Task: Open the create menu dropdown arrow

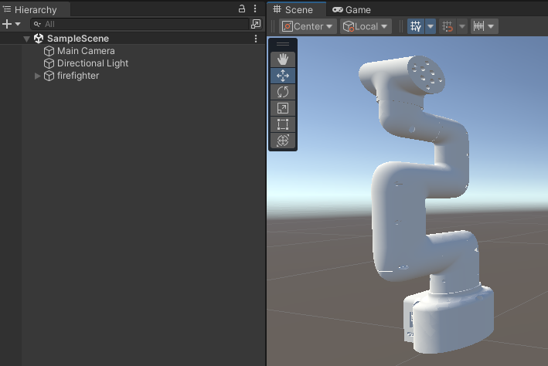Action: click(x=18, y=24)
